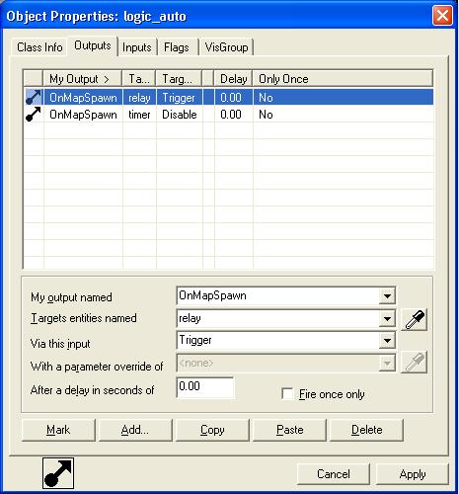Open the VisGroup tab
Image resolution: width=459 pixels, height=494 pixels.
coord(227,47)
